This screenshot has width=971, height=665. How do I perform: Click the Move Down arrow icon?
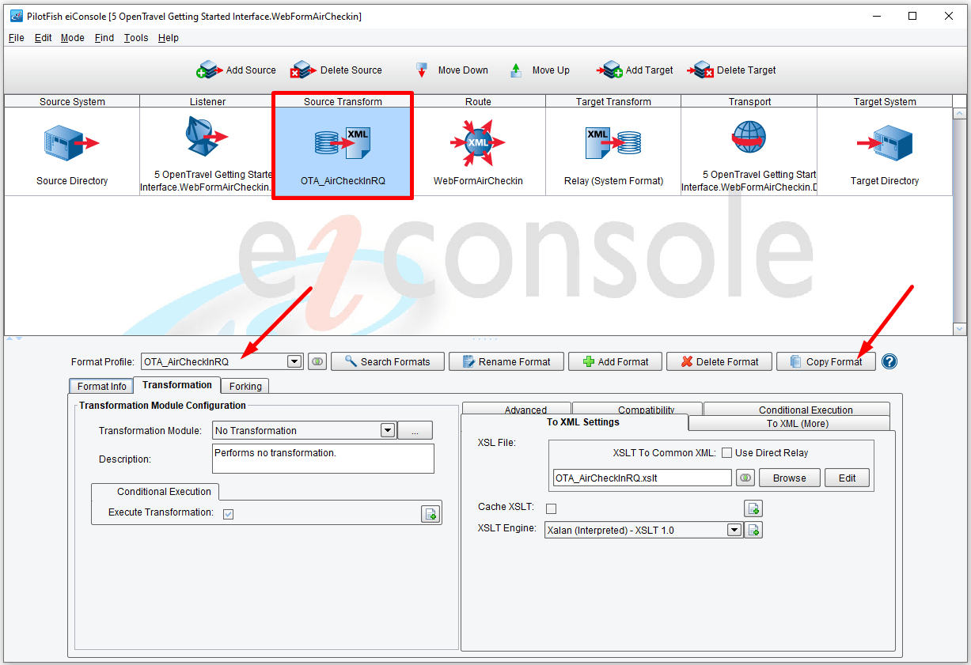[x=422, y=70]
